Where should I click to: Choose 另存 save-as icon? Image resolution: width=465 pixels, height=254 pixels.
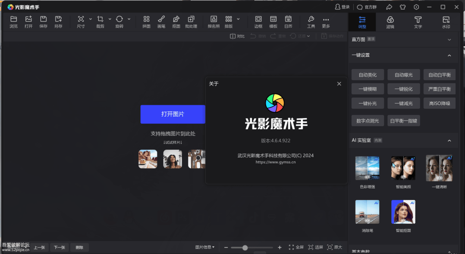58,22
